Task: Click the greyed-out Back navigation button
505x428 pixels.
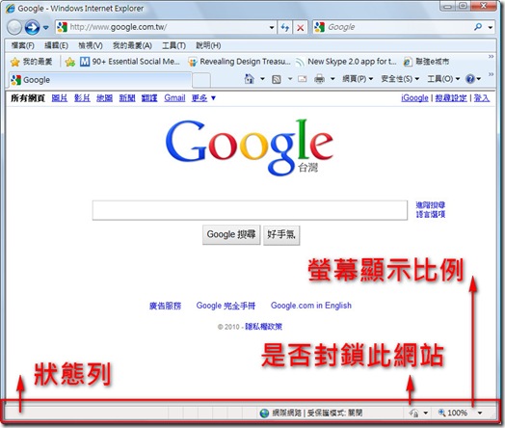Action: click(x=14, y=27)
